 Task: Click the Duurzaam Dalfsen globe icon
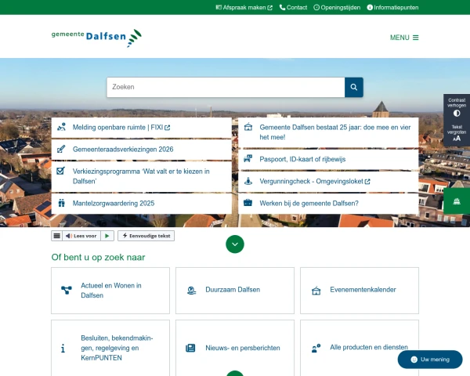pos(191,291)
